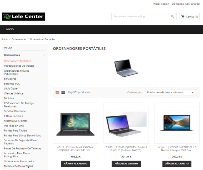Click the Lele Center logo

click(24, 16)
